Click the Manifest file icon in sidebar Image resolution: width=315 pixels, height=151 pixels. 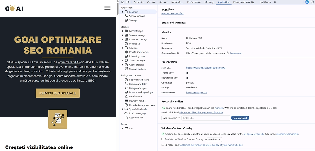tap(126, 12)
